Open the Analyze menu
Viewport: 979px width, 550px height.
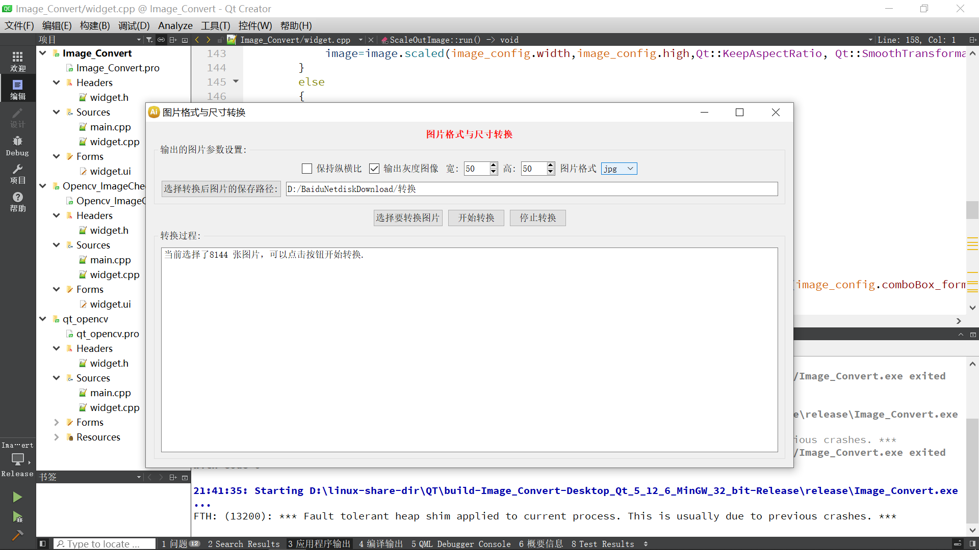pos(175,25)
